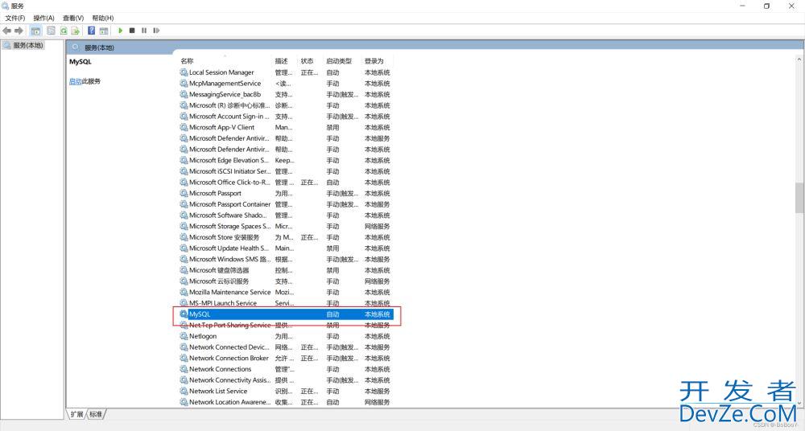This screenshot has width=805, height=431.
Task: Switch to the 扩展 tab at bottom
Action: coord(76,414)
